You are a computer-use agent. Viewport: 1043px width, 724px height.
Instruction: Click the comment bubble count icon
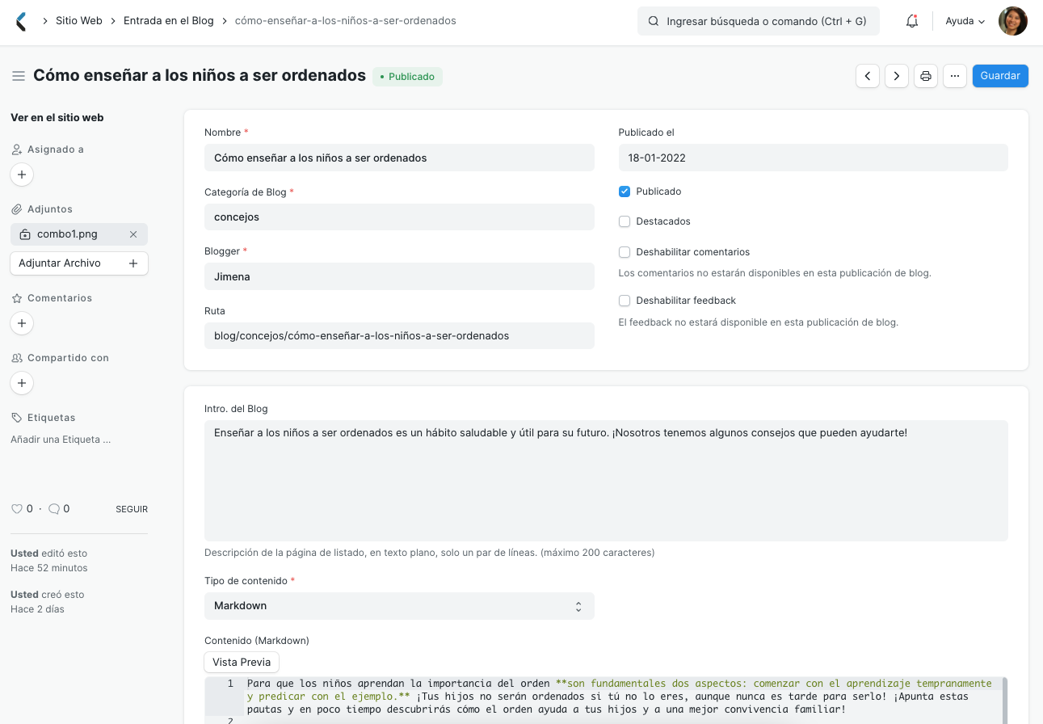click(54, 509)
